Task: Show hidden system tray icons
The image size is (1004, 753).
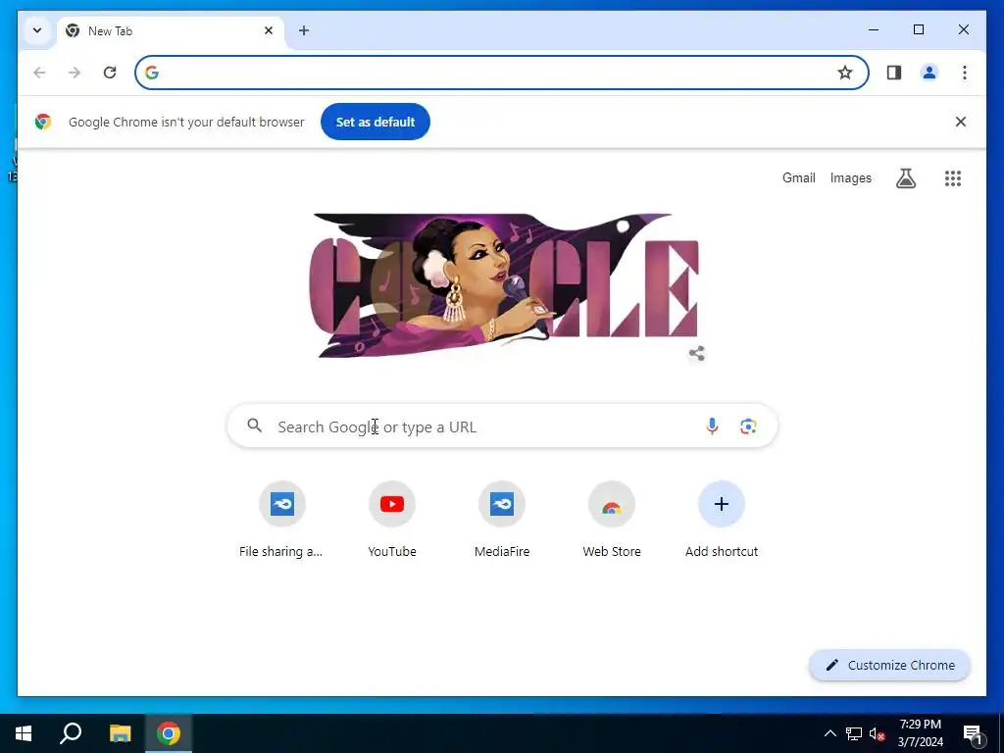Action: coord(829,733)
